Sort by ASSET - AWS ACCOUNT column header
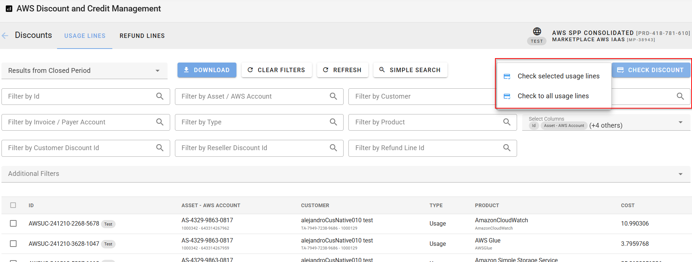692x262 pixels. coord(211,205)
